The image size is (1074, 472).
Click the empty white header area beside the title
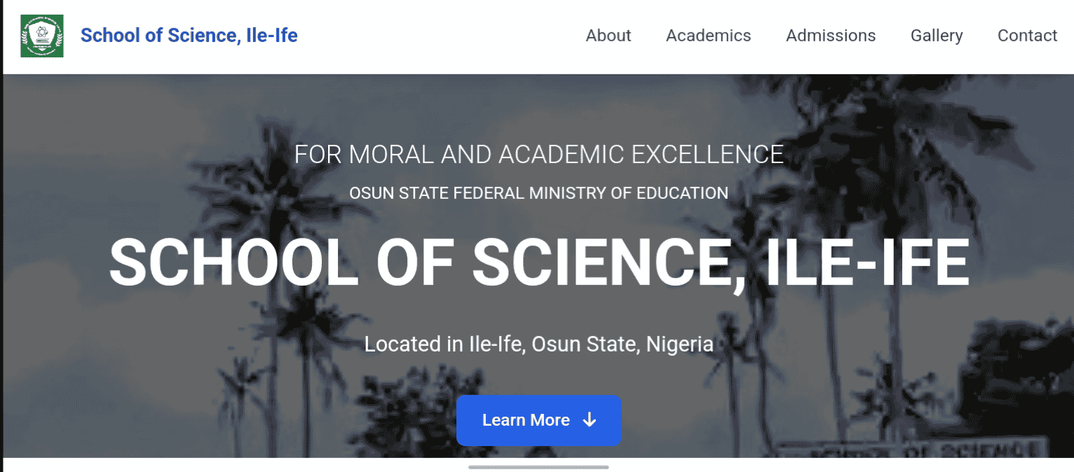tap(435, 36)
